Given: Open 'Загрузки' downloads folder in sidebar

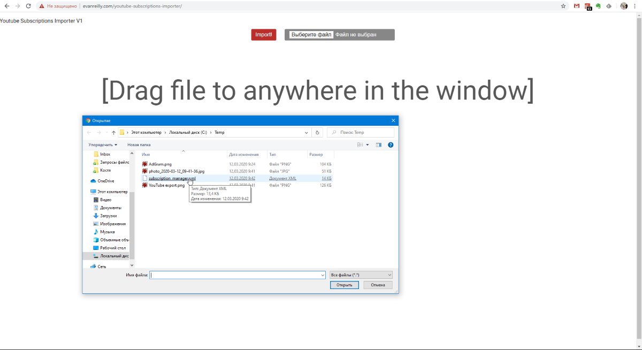Looking at the screenshot, I should tap(105, 216).
